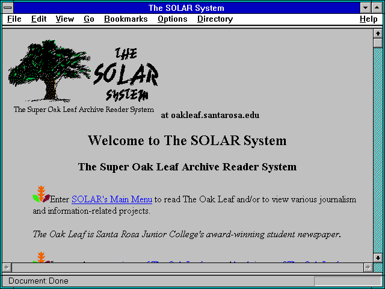
Task: Click the vertical scrollbar down arrow
Action: point(378,258)
